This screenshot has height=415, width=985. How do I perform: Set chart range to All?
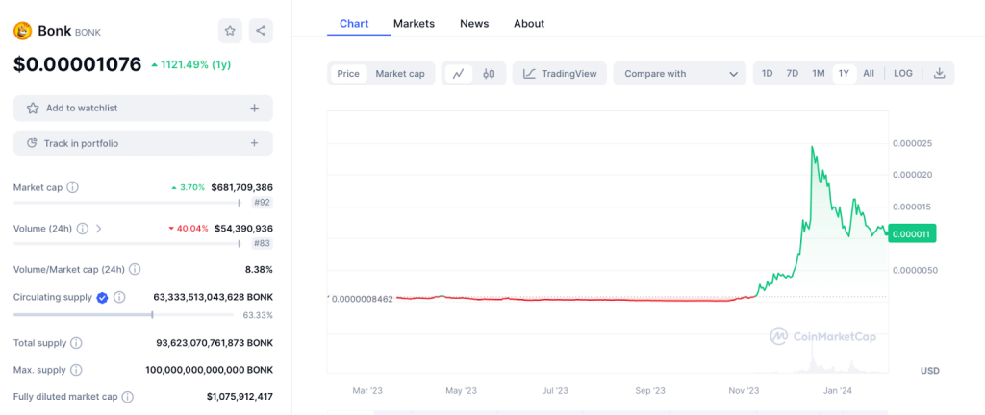[x=869, y=73]
